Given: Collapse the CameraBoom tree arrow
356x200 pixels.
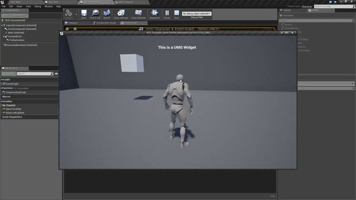Looking at the screenshot, I should pyautogui.click(x=4, y=36).
